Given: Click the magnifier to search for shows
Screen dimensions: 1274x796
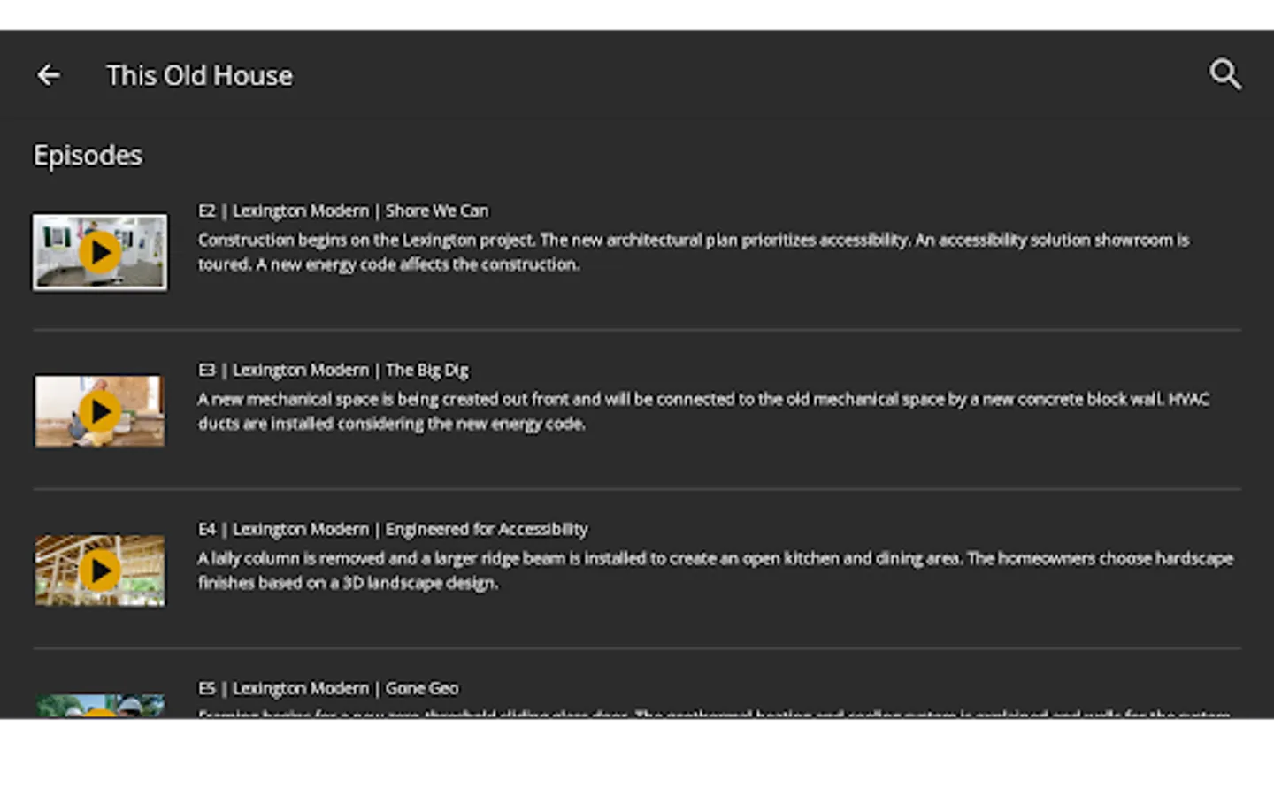Looking at the screenshot, I should tap(1226, 74).
